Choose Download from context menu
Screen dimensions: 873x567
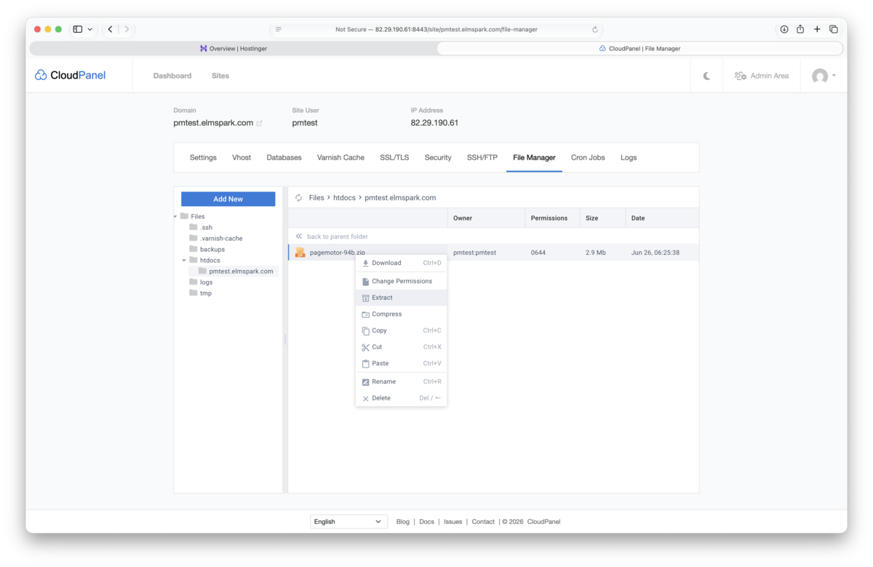pyautogui.click(x=401, y=263)
